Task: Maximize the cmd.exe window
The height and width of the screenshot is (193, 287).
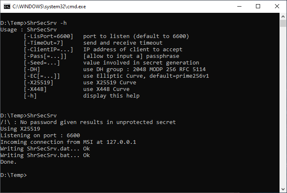Action: (258, 6)
